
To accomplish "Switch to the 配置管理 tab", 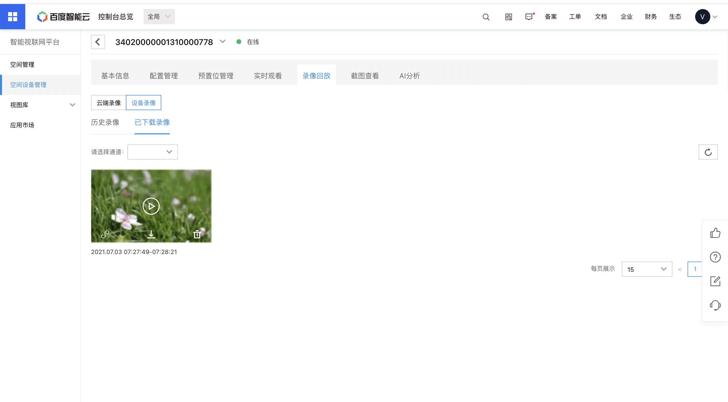I will pos(164,76).
